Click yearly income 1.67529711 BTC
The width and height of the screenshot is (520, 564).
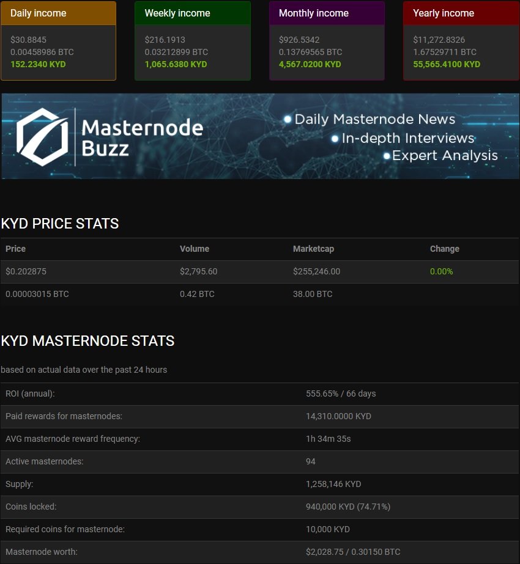click(445, 52)
